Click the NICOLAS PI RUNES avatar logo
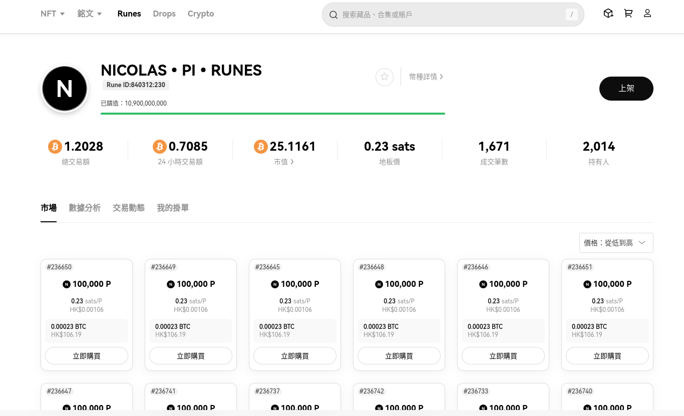The height and width of the screenshot is (416, 684). coord(65,89)
